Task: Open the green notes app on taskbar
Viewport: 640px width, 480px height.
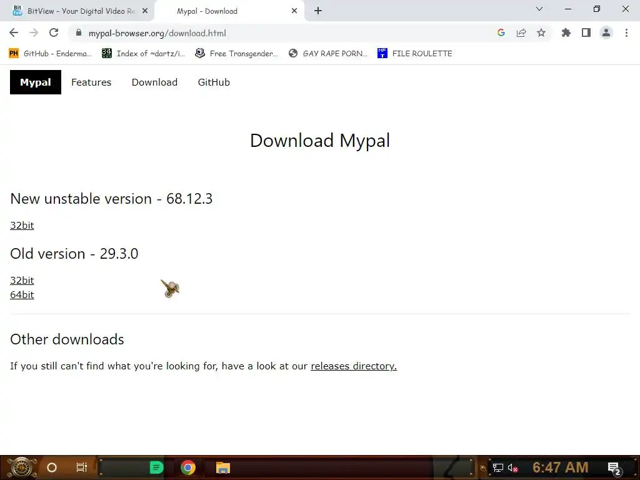Action: point(156,467)
